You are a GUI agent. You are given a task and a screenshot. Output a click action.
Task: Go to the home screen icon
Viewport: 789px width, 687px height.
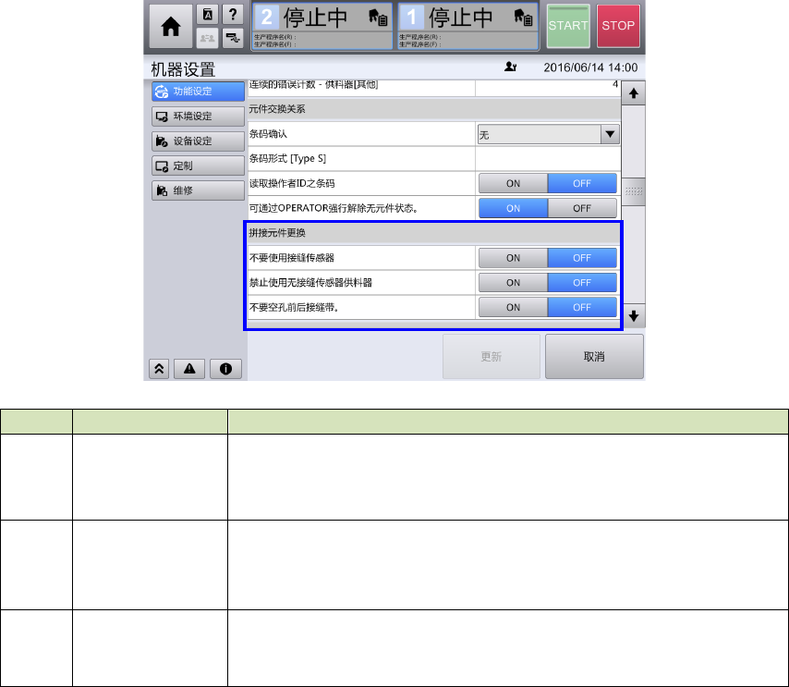pyautogui.click(x=171, y=26)
